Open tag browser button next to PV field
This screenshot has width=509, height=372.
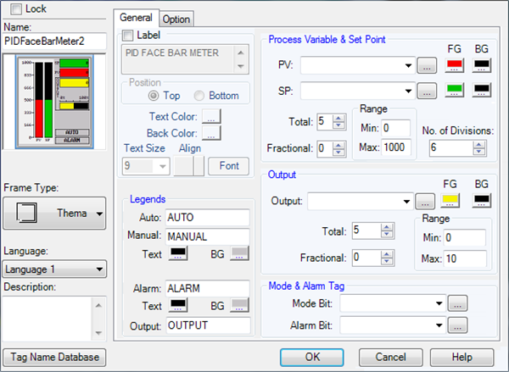[x=427, y=65]
